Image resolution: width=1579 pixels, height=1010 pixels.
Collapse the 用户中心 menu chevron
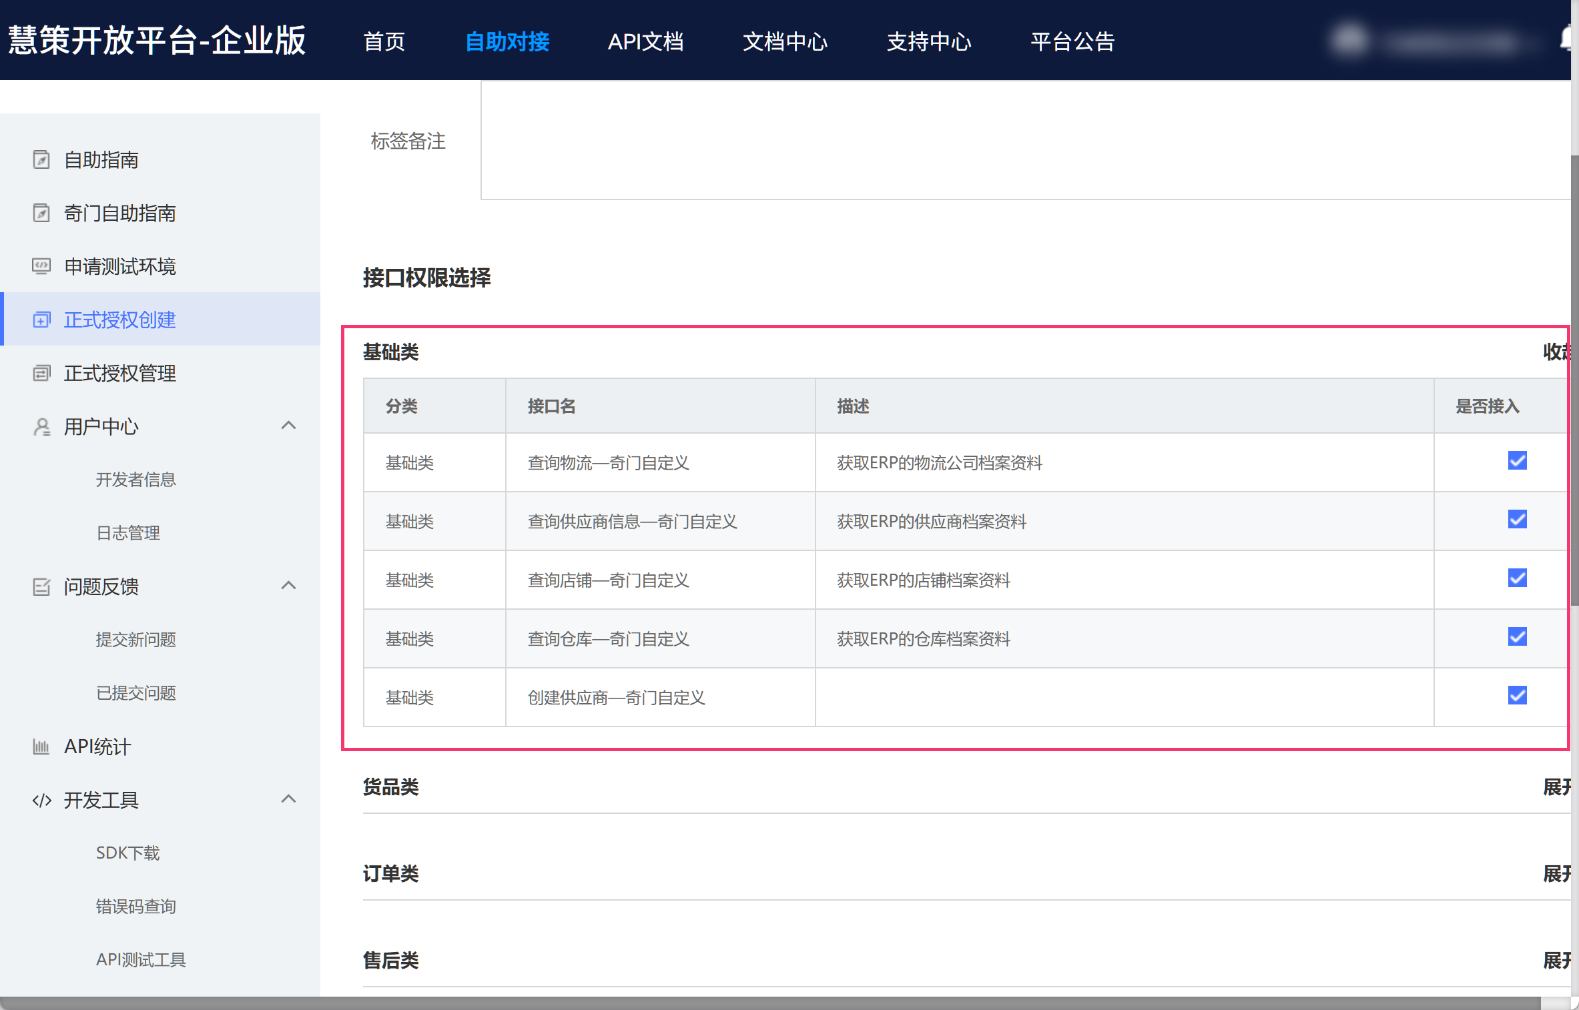click(x=288, y=426)
